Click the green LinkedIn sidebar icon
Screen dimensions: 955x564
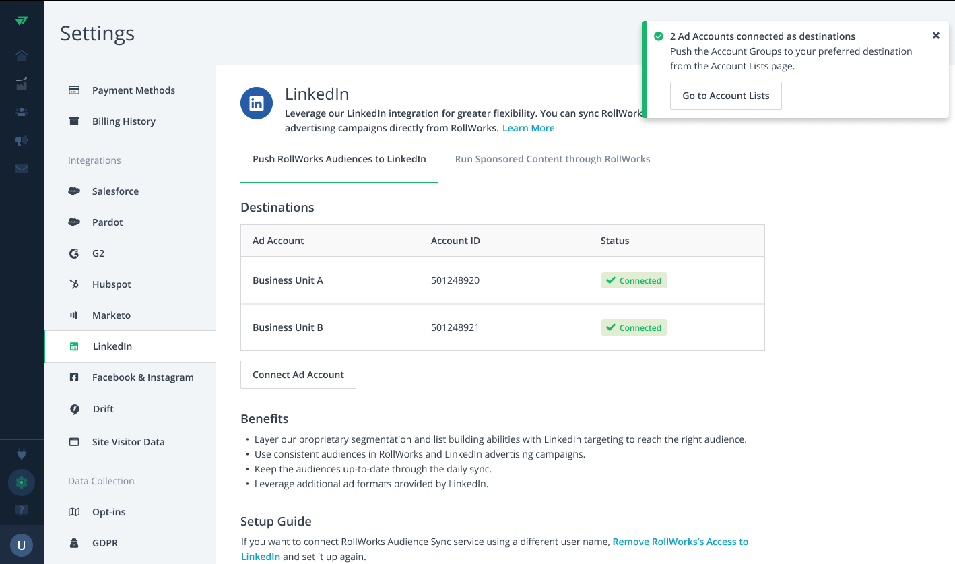[x=74, y=346]
